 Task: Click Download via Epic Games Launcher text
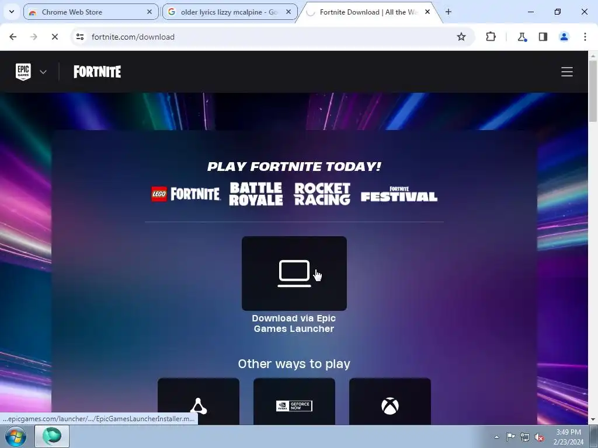point(294,323)
